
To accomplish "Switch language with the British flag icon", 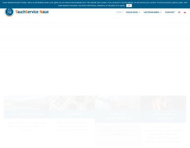I will (x=179, y=12).
